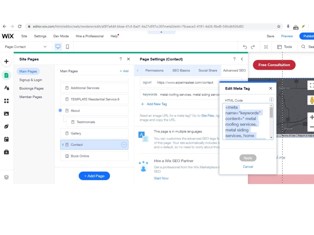Open the Tools panel button
This screenshot has width=314, height=235.
coord(284,47)
